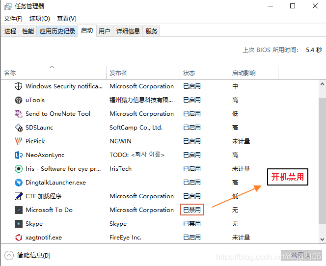Open the 查看(V) menu

[67, 19]
